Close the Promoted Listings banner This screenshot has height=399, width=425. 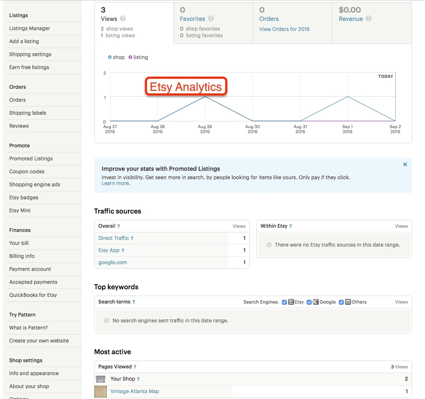(x=405, y=165)
